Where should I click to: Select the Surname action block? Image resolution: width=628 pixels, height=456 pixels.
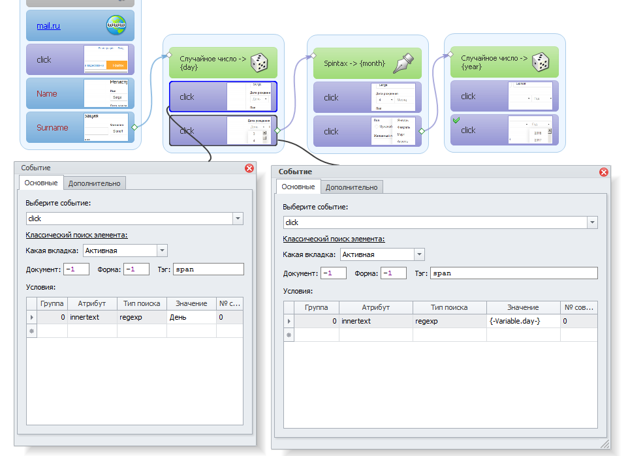pos(80,127)
